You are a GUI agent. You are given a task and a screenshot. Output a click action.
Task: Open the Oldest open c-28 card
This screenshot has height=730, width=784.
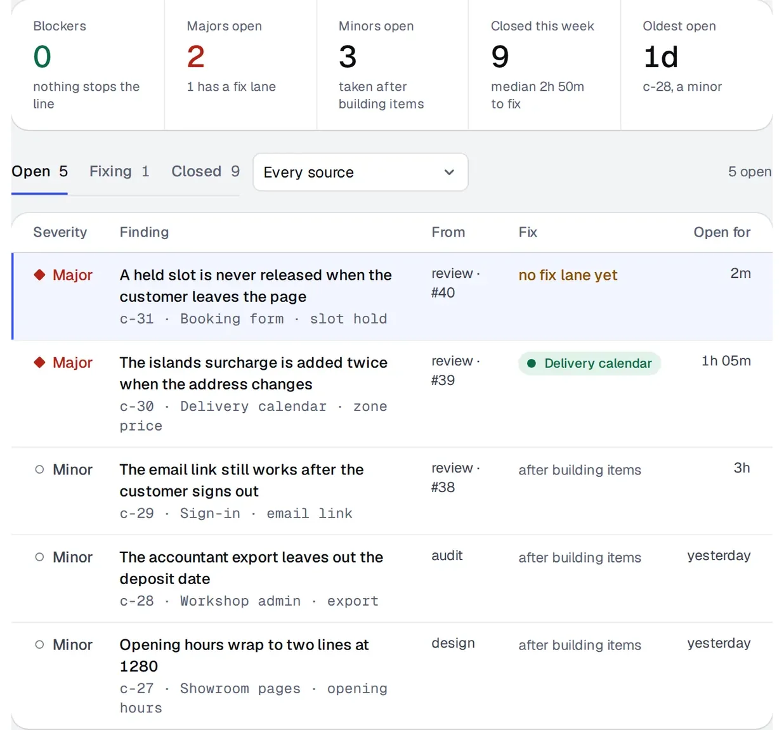click(696, 65)
